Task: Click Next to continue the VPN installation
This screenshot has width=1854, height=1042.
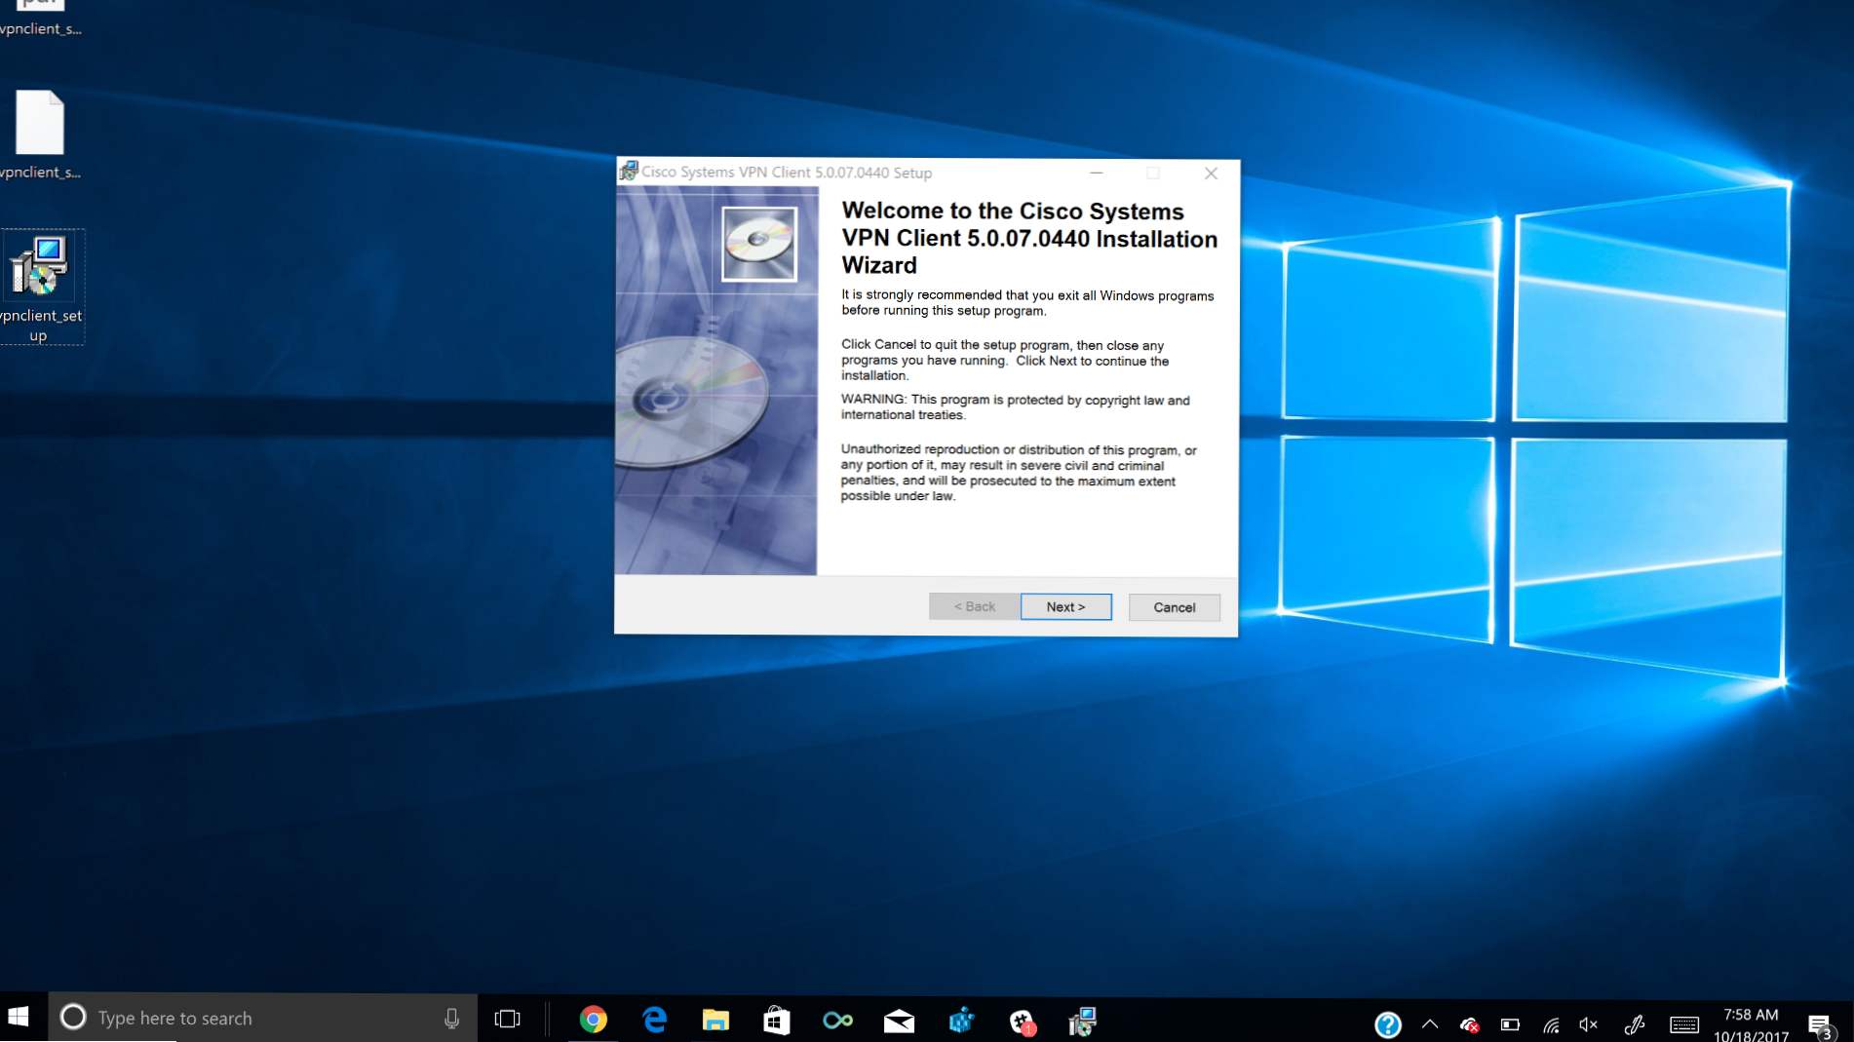Action: pyautogui.click(x=1065, y=606)
